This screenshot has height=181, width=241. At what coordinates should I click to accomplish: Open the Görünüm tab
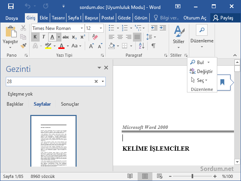(141, 18)
